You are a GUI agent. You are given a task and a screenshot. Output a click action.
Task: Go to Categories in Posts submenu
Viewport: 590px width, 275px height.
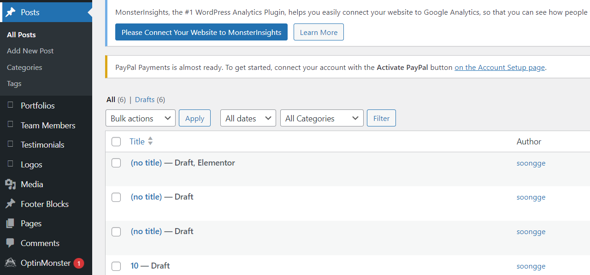(24, 67)
